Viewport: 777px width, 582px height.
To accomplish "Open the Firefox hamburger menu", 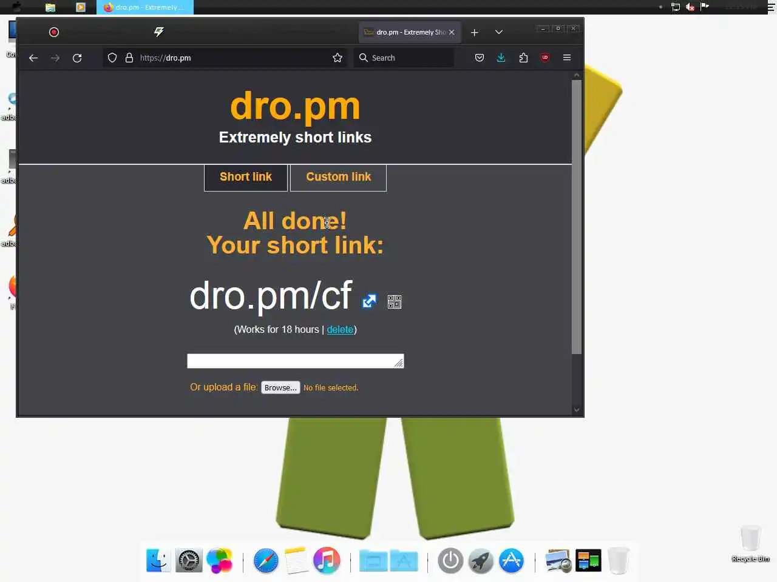I will tap(567, 58).
